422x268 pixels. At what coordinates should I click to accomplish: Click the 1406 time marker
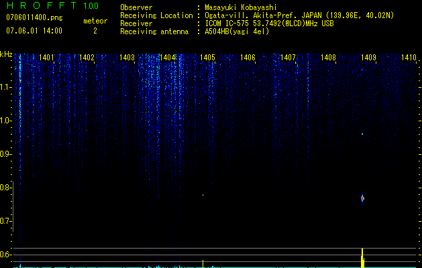click(x=248, y=57)
